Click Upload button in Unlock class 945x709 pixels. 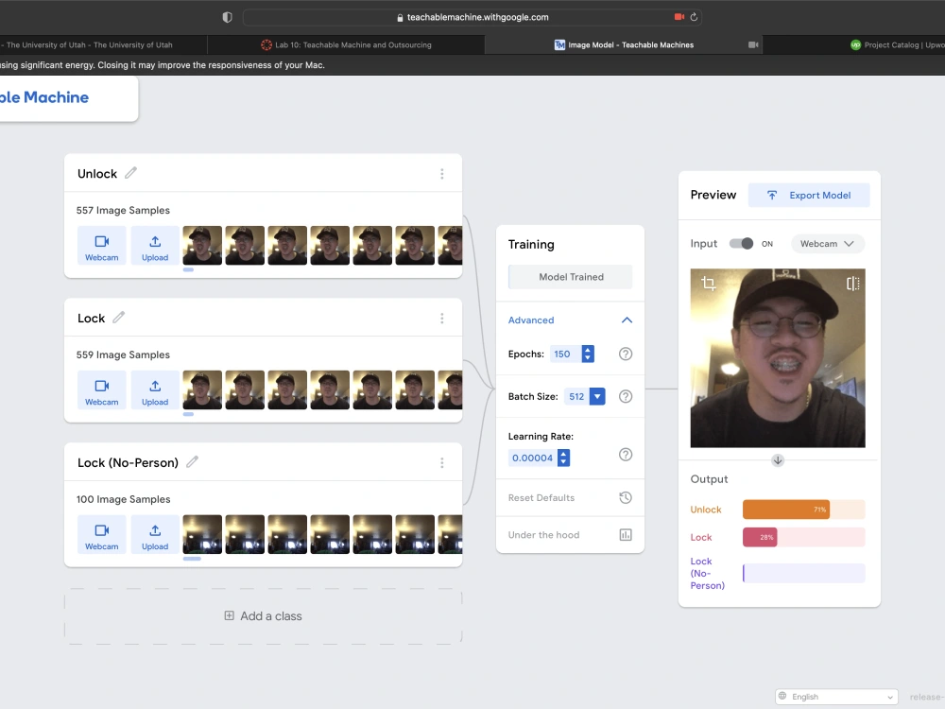(x=155, y=246)
